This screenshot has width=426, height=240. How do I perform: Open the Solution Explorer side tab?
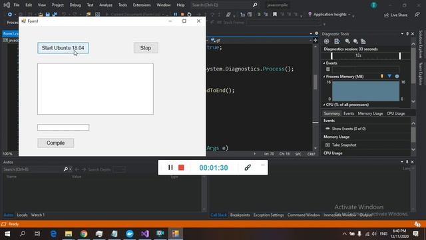(421, 44)
